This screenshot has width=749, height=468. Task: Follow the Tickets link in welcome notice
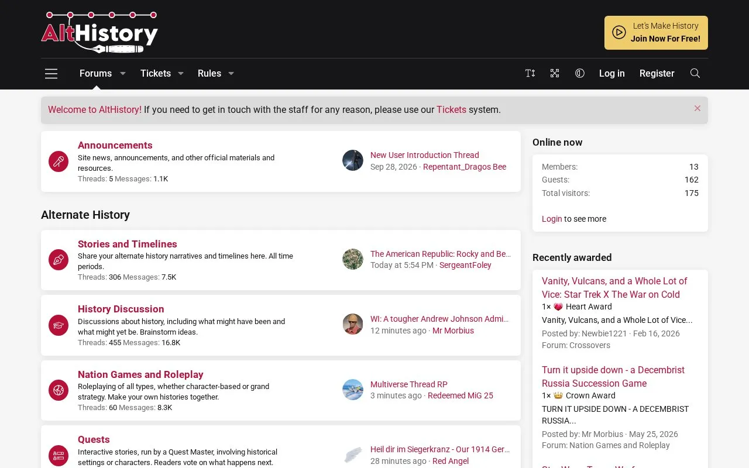[x=451, y=109]
